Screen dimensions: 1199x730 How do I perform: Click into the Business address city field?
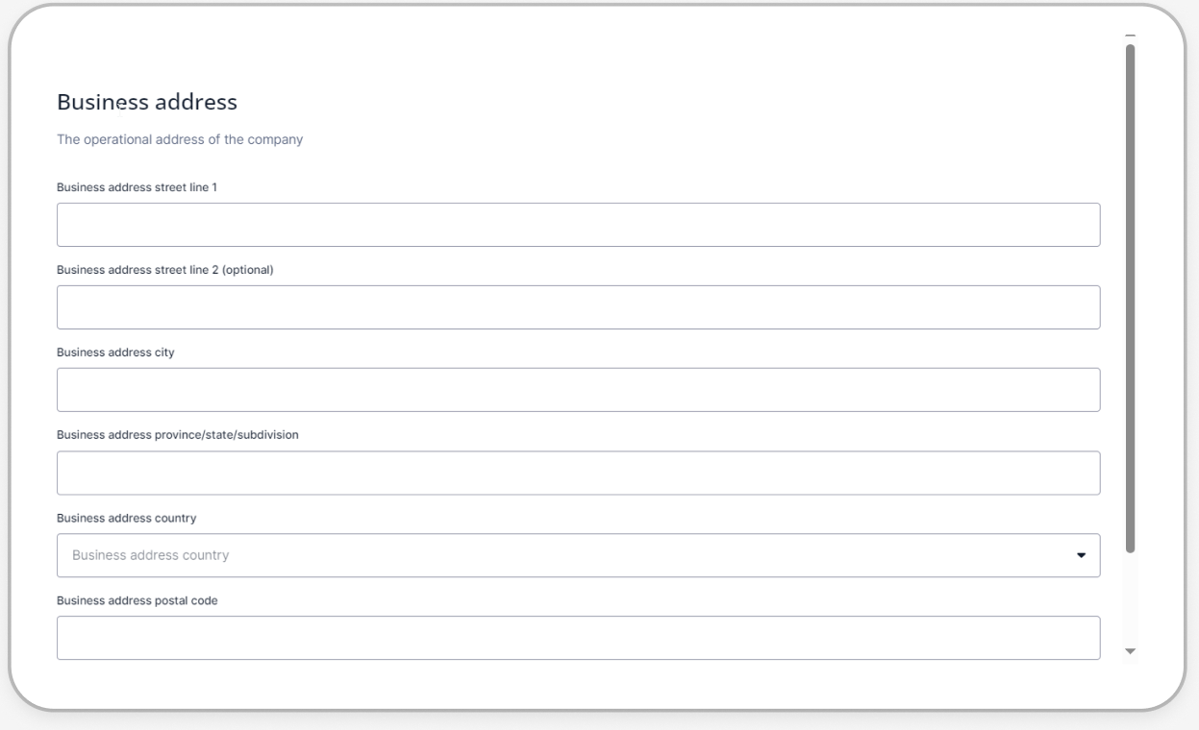click(x=578, y=390)
